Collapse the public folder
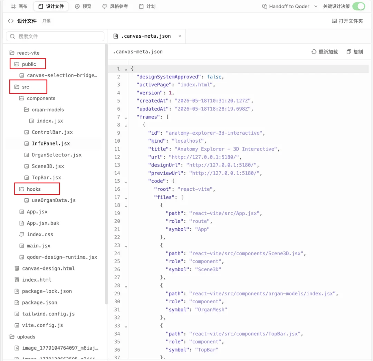The width and height of the screenshot is (373, 361). [25, 64]
